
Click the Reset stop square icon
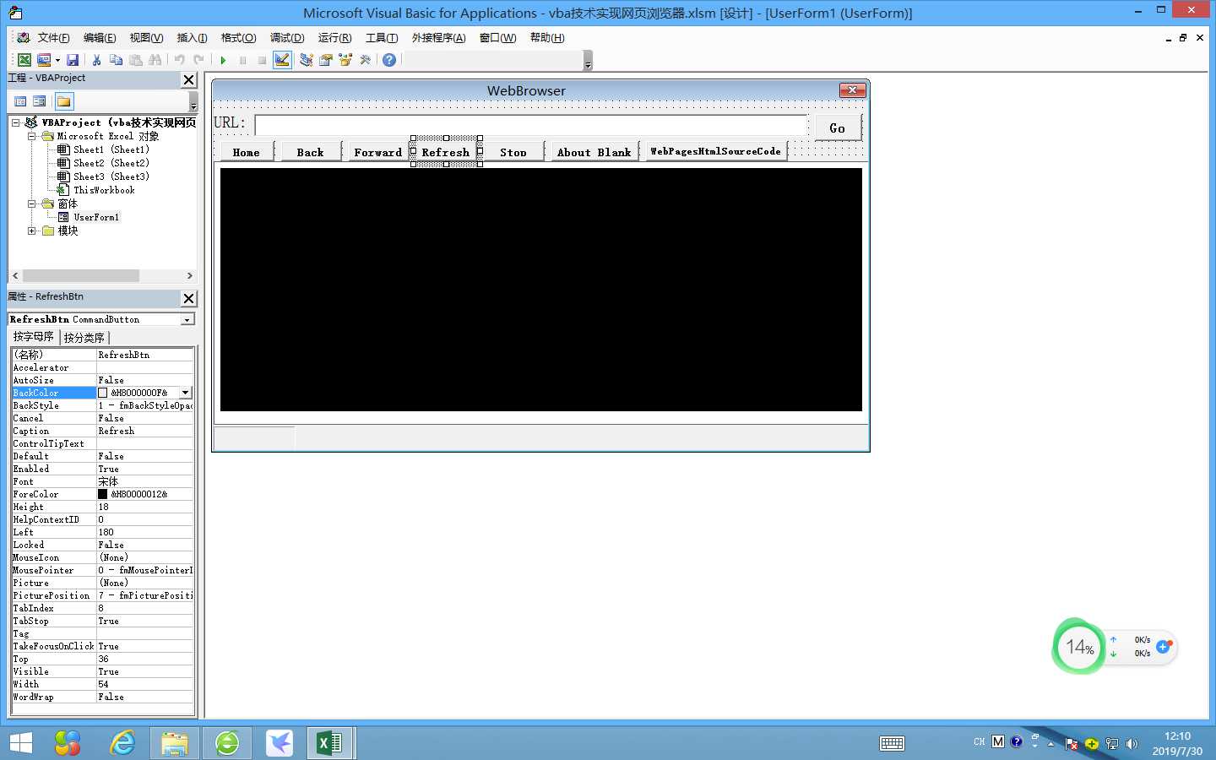pos(262,60)
